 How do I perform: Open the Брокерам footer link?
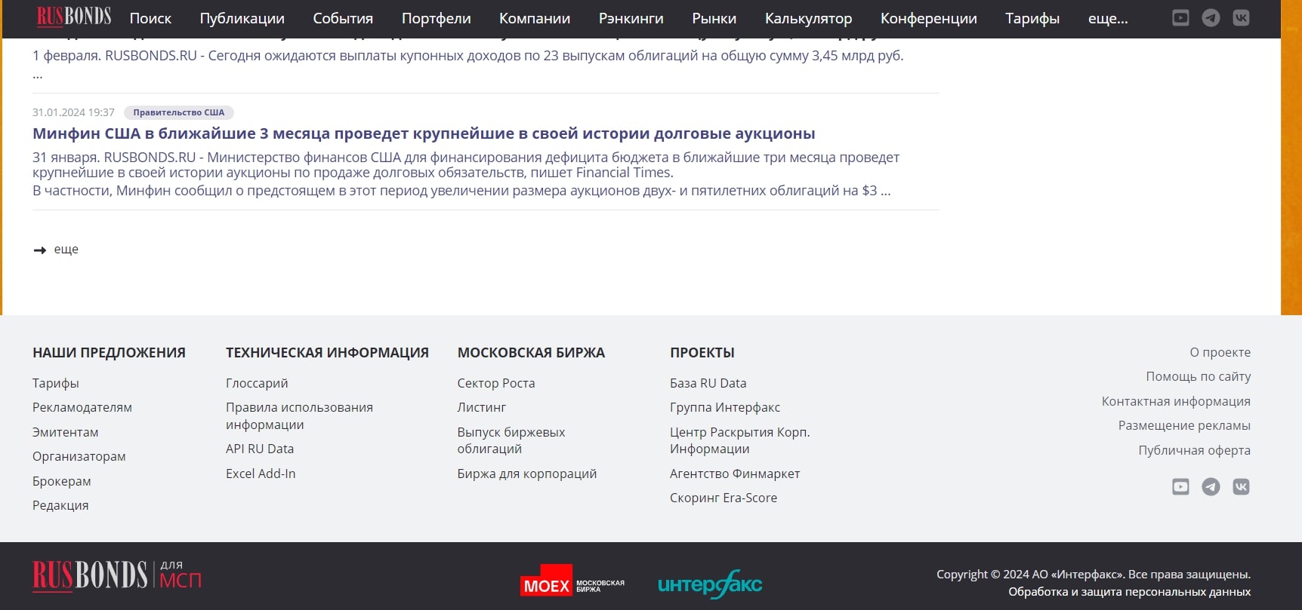tap(62, 481)
